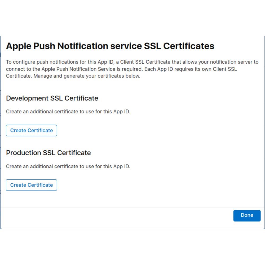Click Create Certificate under Development SSL Certificate
Screen dimensions: 265x265
[32, 130]
